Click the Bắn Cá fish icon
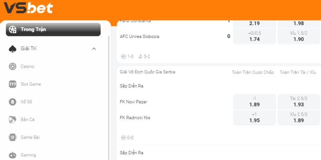The height and width of the screenshot is (160, 321). (12, 120)
